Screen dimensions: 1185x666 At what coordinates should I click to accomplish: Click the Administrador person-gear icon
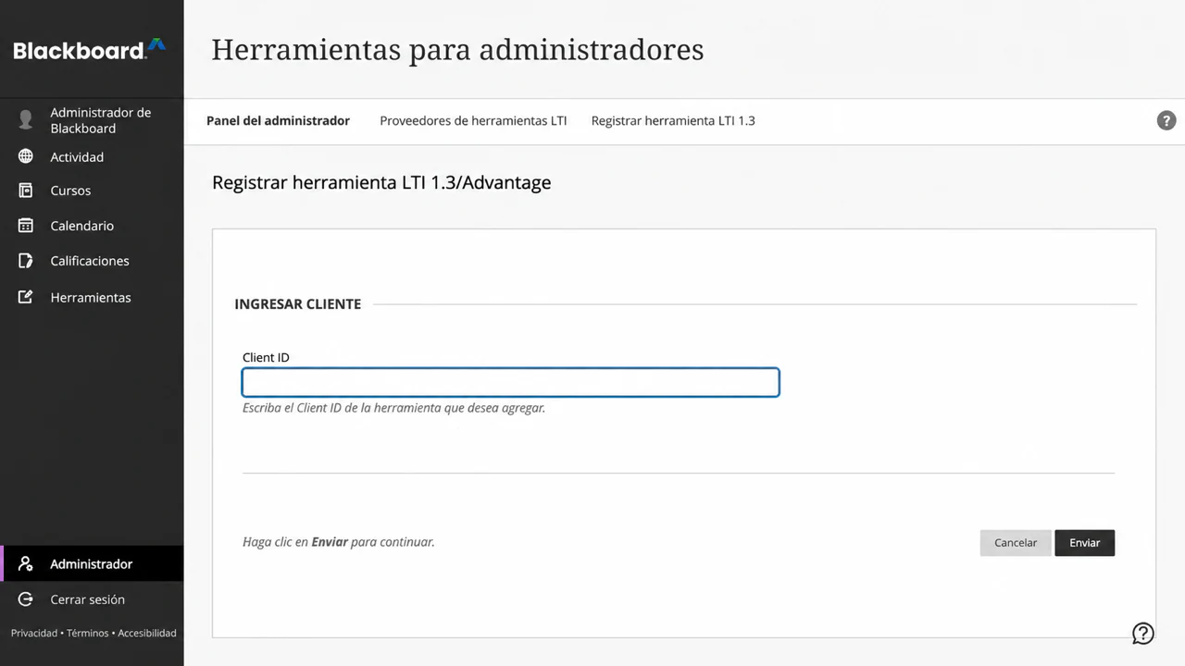tap(26, 563)
